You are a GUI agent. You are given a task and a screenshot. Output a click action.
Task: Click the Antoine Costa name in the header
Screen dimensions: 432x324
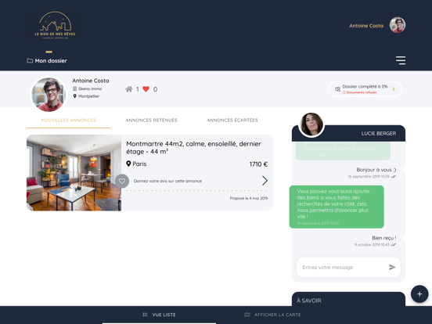[366, 26]
